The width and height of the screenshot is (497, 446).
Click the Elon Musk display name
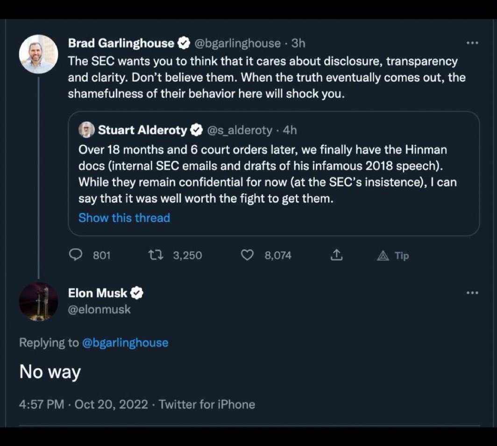(x=98, y=293)
